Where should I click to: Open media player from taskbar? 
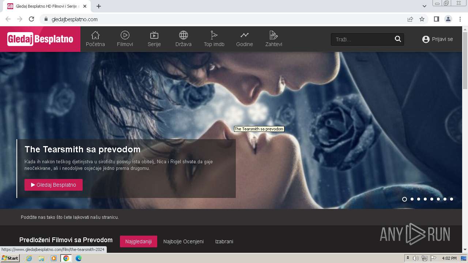[x=54, y=258]
